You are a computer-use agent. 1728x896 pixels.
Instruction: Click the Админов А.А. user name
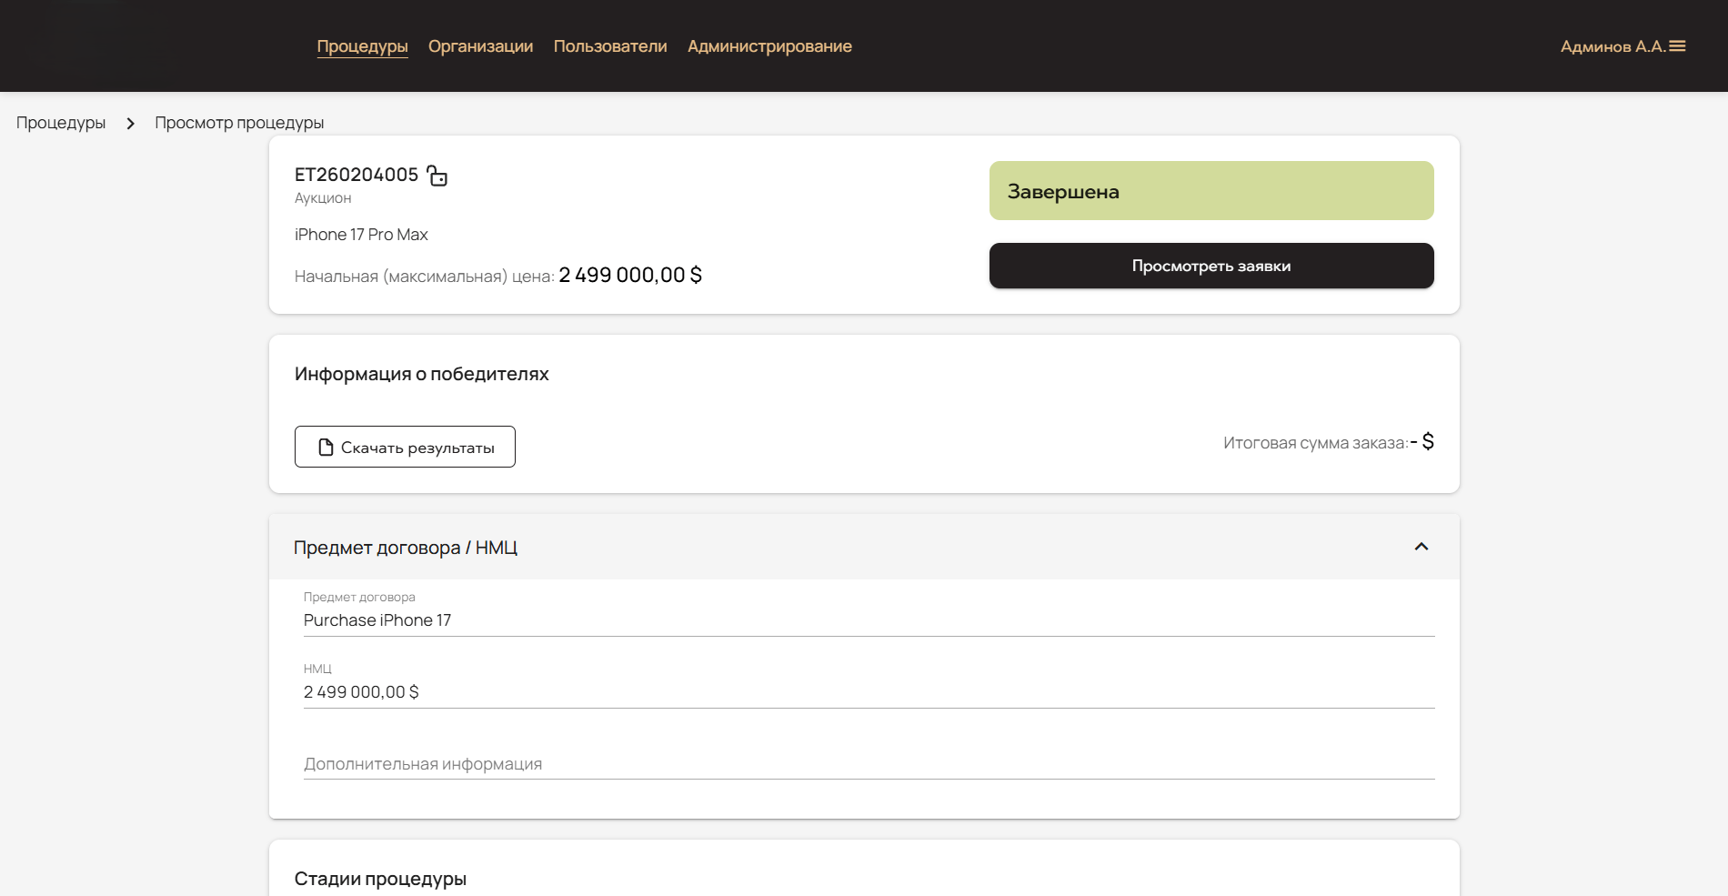1612,46
